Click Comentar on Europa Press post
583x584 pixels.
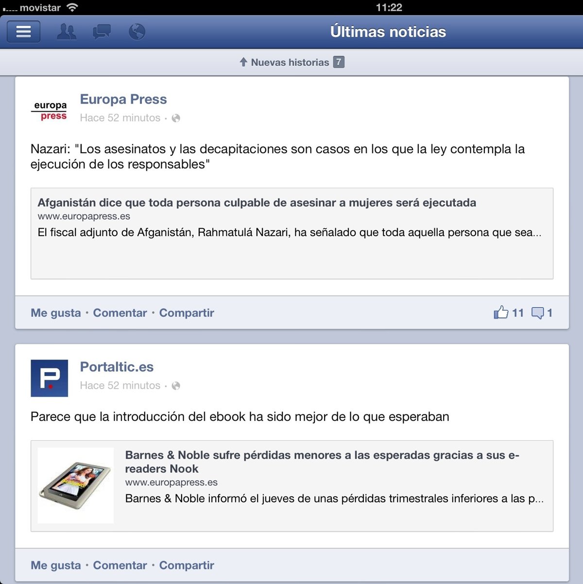[x=120, y=313]
